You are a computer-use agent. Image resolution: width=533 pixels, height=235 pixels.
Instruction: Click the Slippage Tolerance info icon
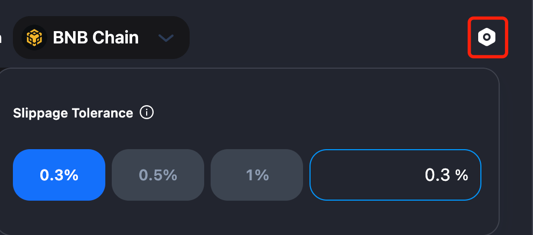pyautogui.click(x=147, y=113)
